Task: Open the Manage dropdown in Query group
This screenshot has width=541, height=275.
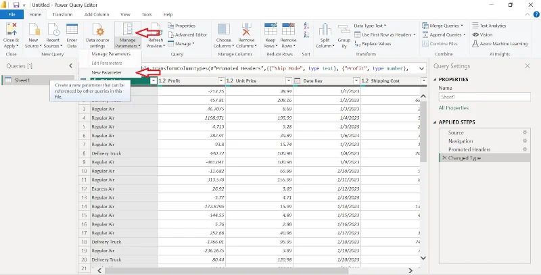Action: coord(181,44)
